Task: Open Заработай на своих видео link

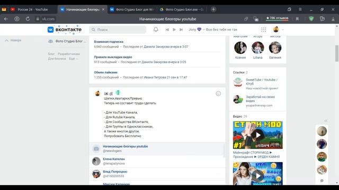Action: [x=260, y=99]
